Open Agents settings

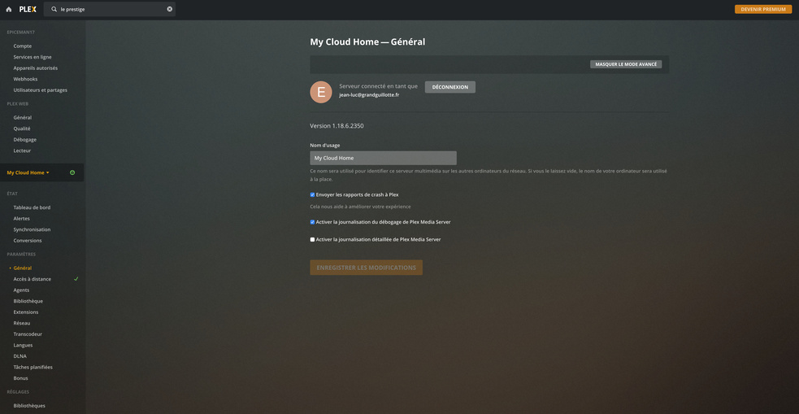(21, 290)
